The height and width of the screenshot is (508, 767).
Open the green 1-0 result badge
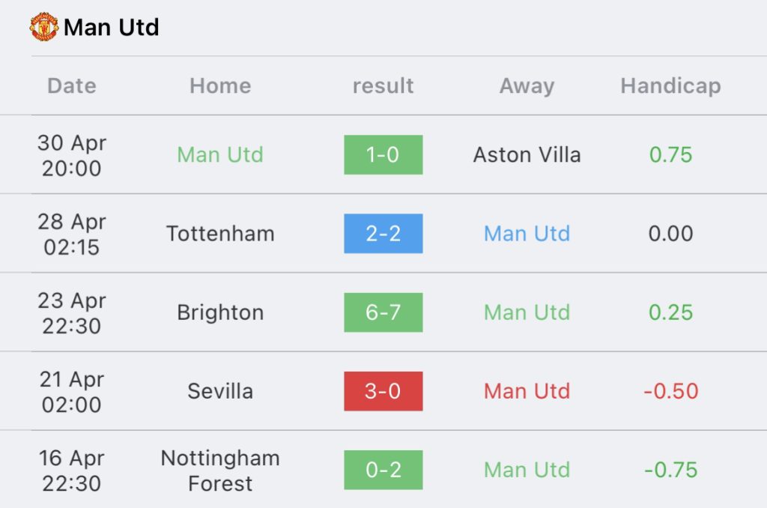(383, 154)
